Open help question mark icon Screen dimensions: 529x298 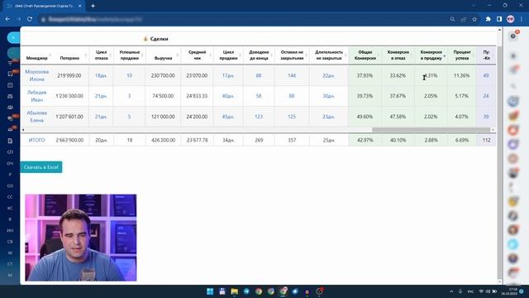click(x=513, y=36)
